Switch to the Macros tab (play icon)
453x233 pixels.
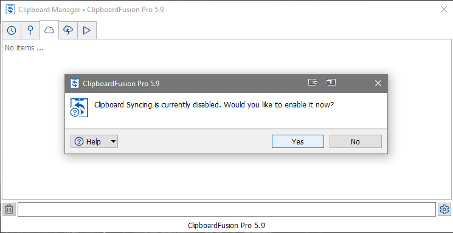click(x=87, y=30)
